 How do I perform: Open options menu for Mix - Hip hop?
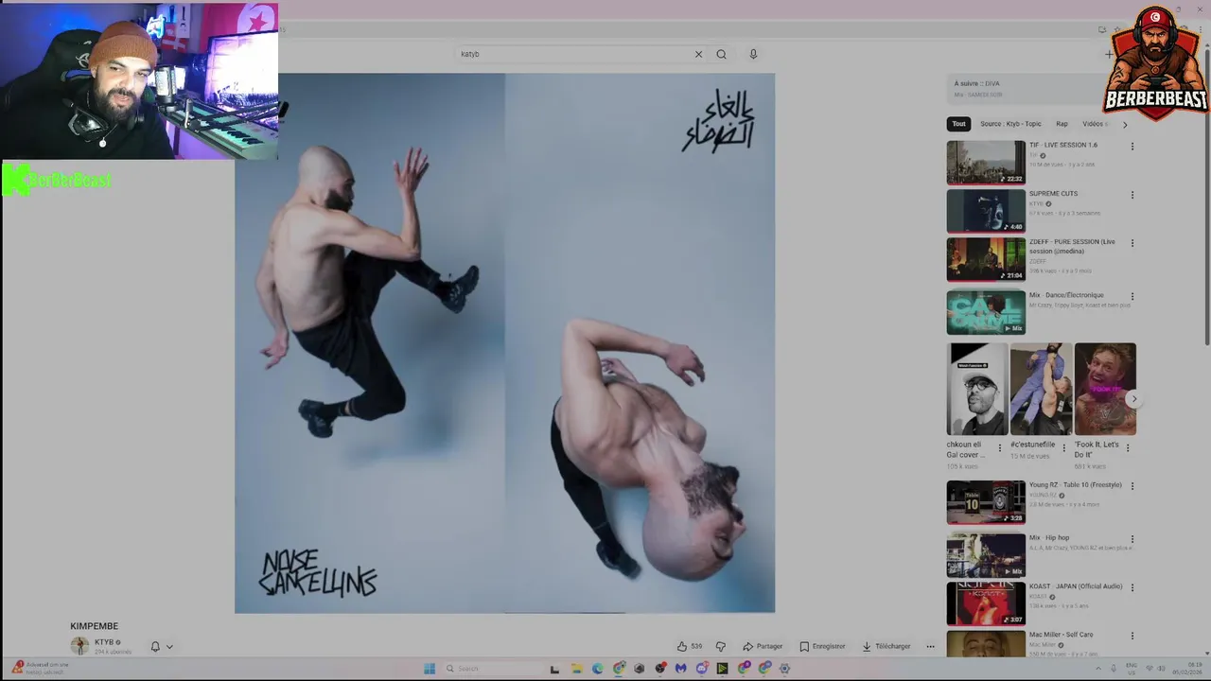click(1132, 539)
